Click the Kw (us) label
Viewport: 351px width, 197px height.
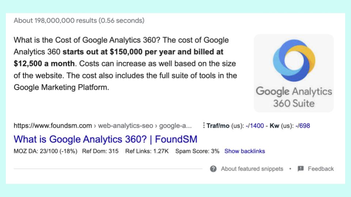pos(282,126)
